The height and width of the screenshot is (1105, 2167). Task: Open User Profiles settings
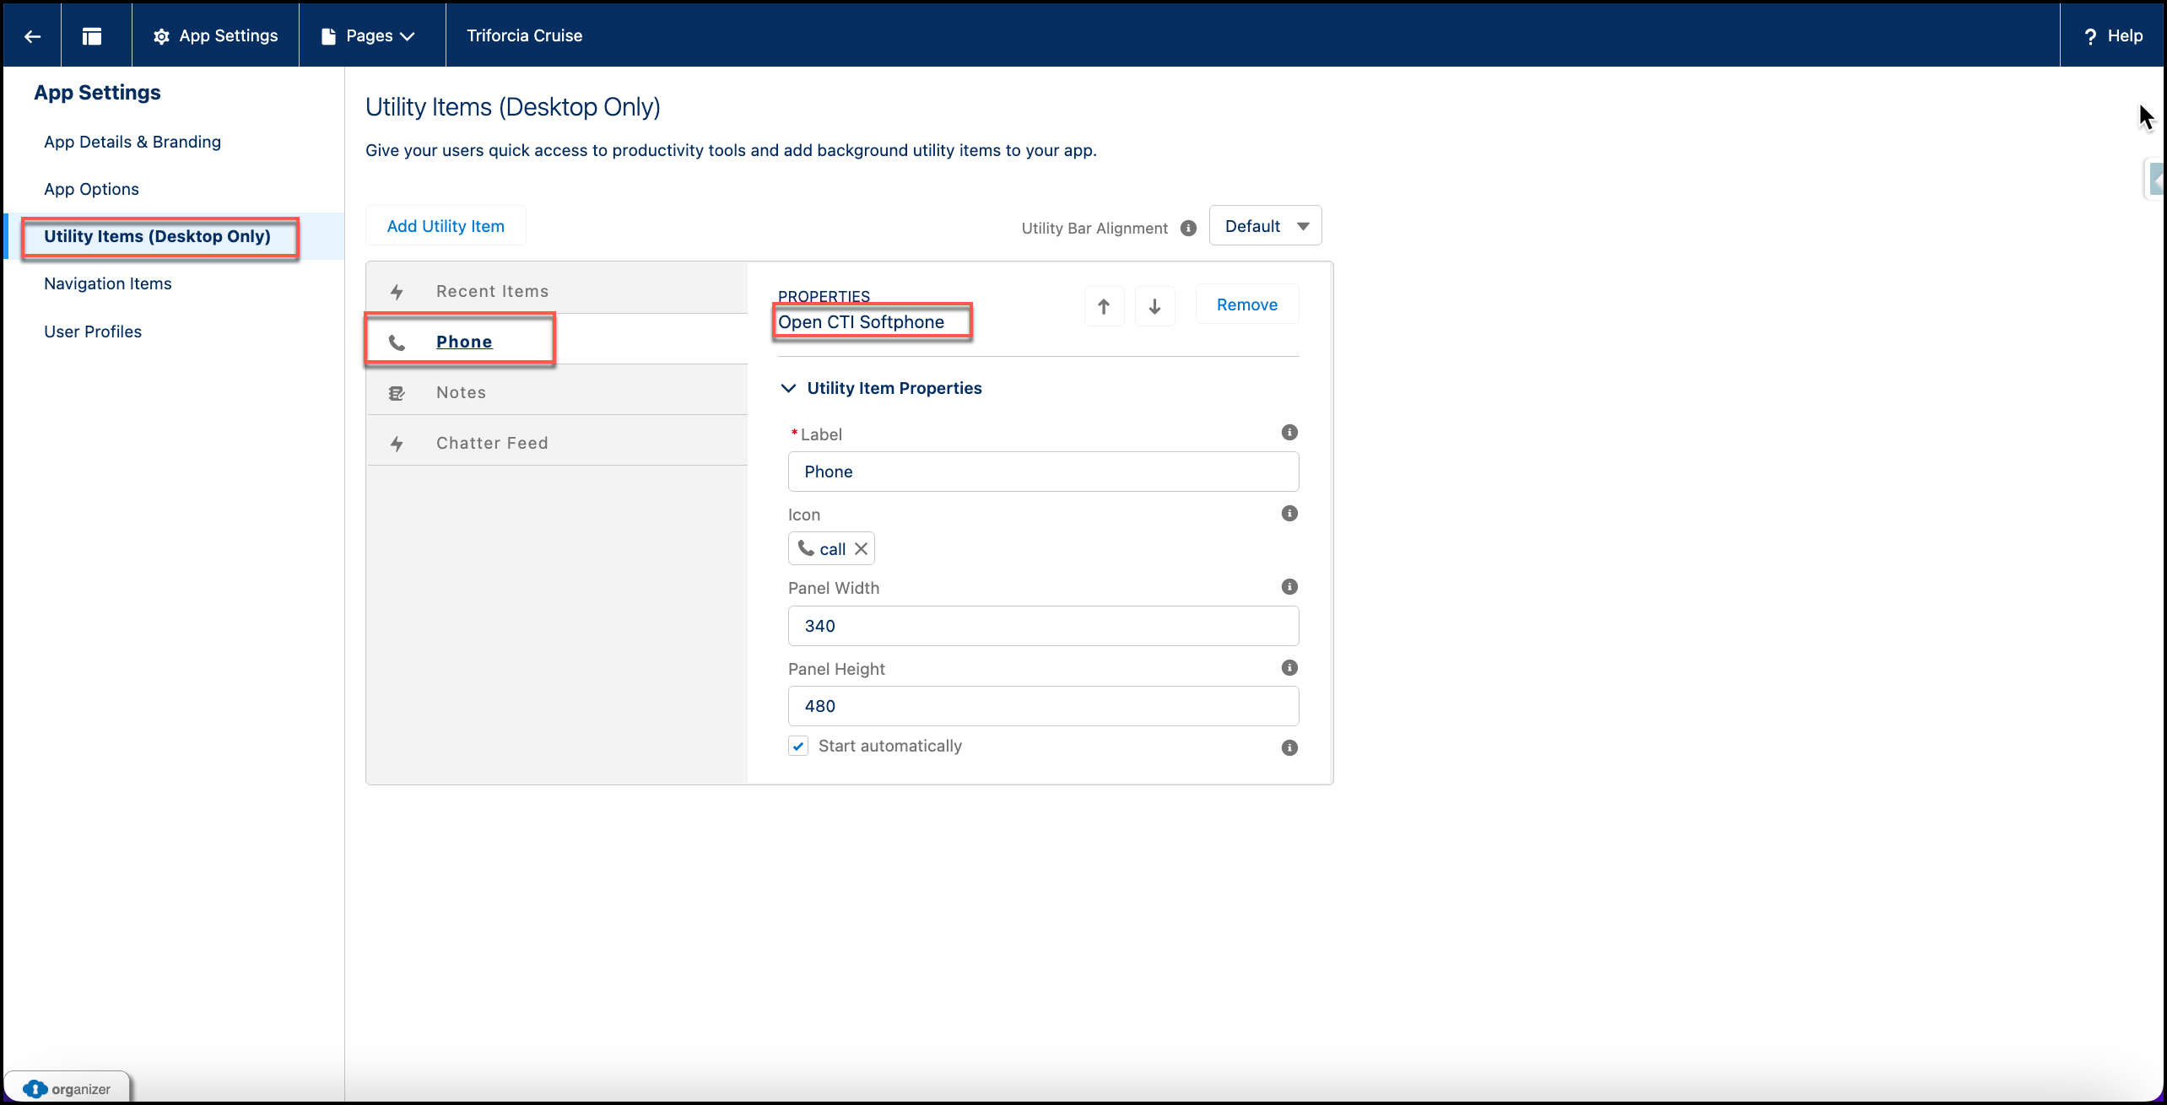[93, 331]
